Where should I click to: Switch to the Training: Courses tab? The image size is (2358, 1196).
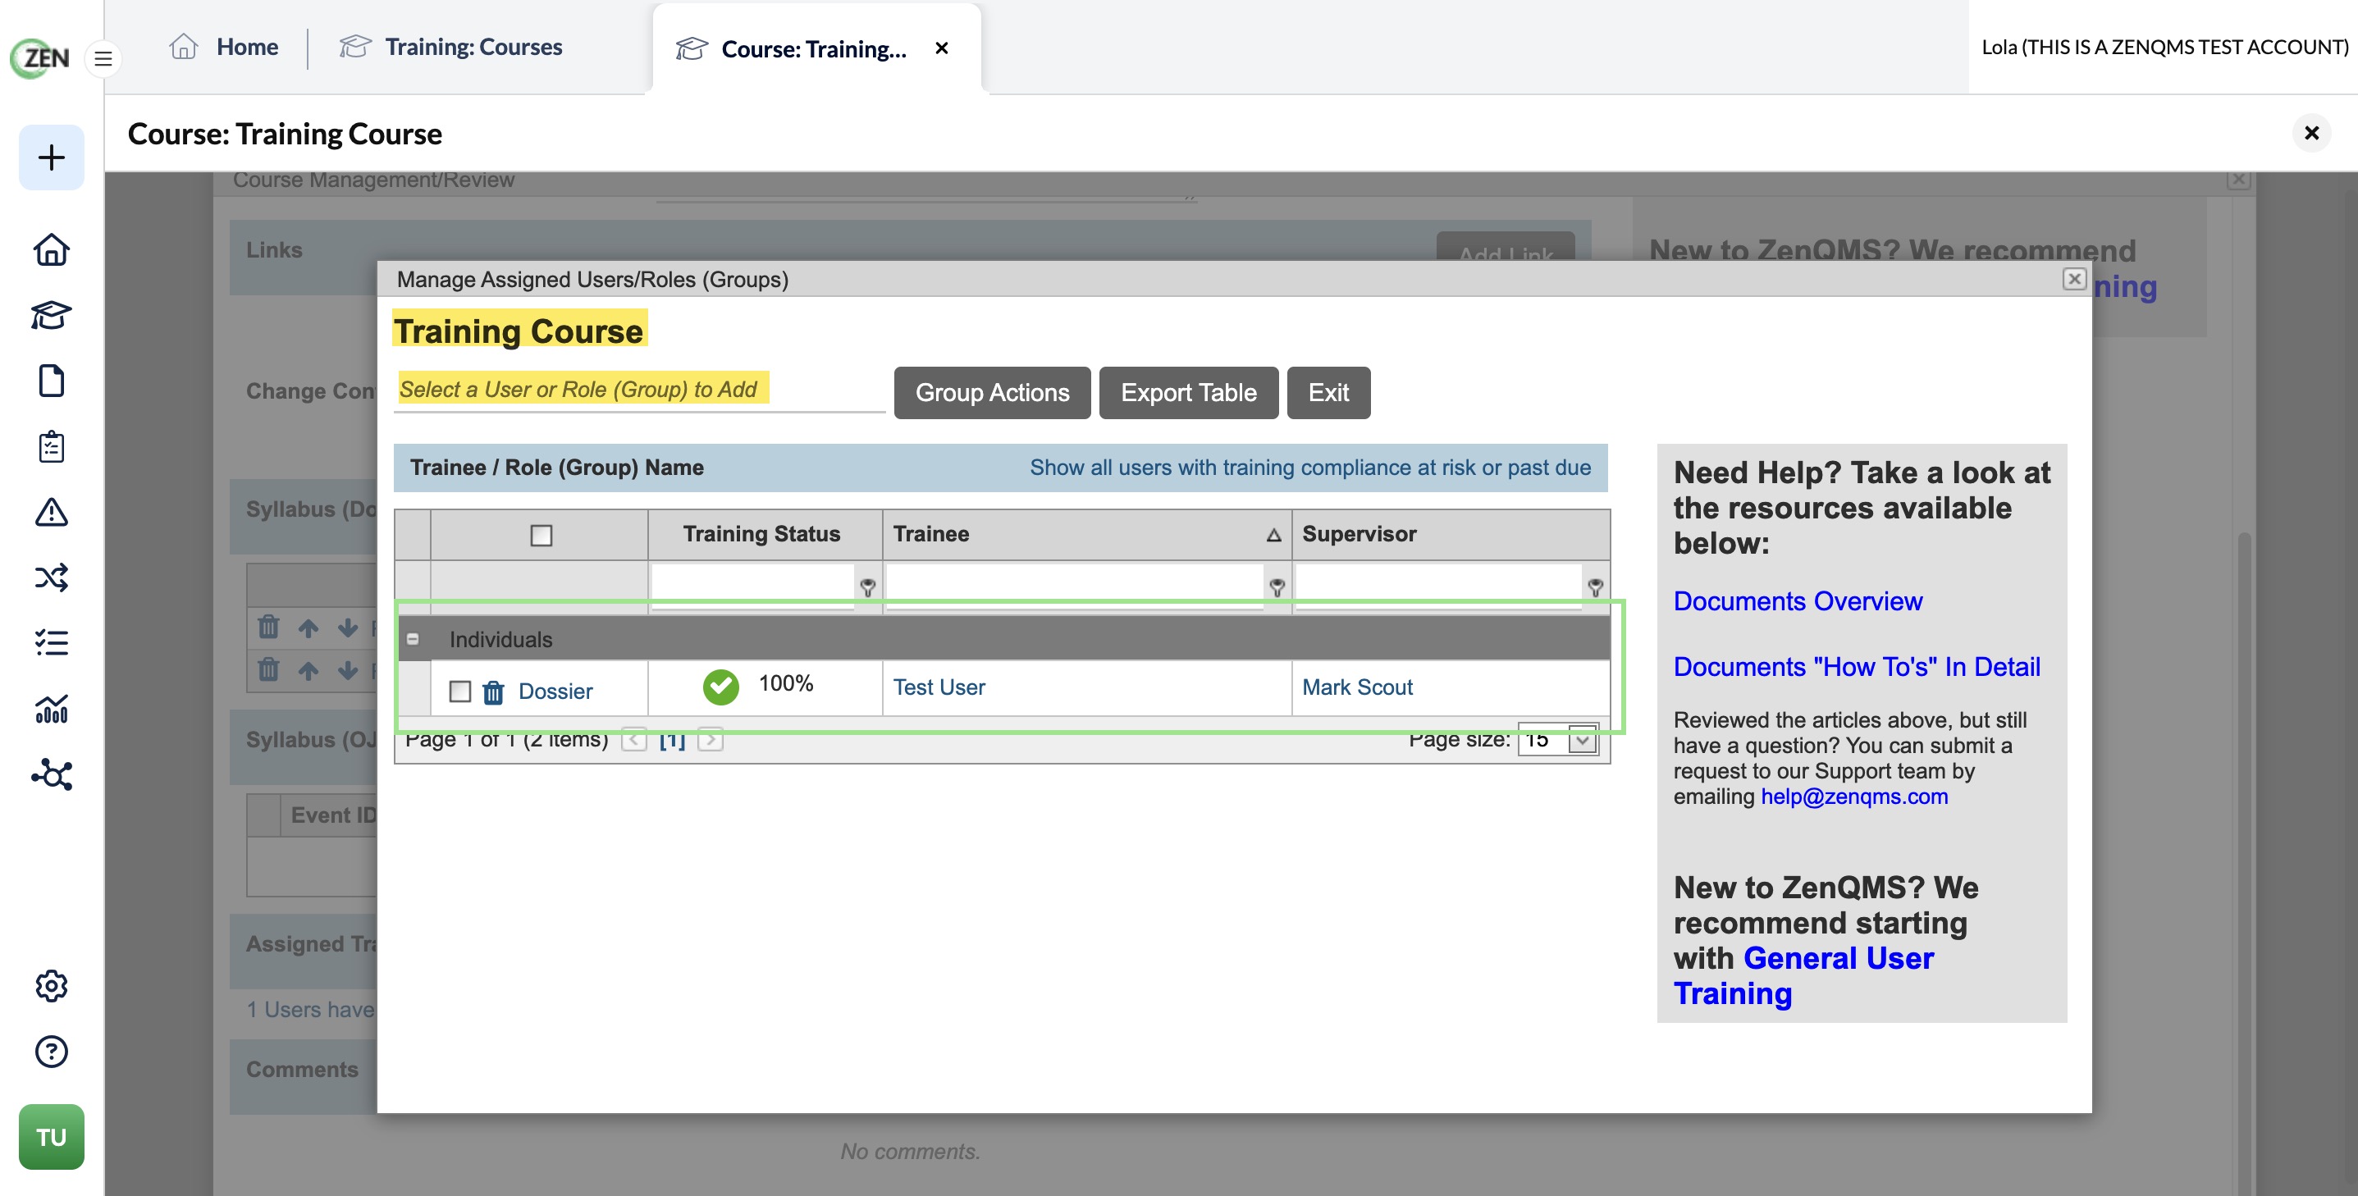[x=450, y=47]
